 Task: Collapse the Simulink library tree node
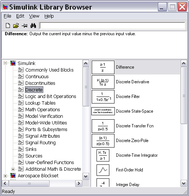pos(5,63)
